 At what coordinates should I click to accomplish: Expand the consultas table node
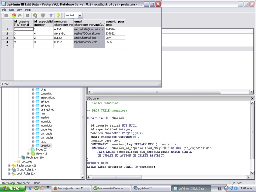[33, 93]
